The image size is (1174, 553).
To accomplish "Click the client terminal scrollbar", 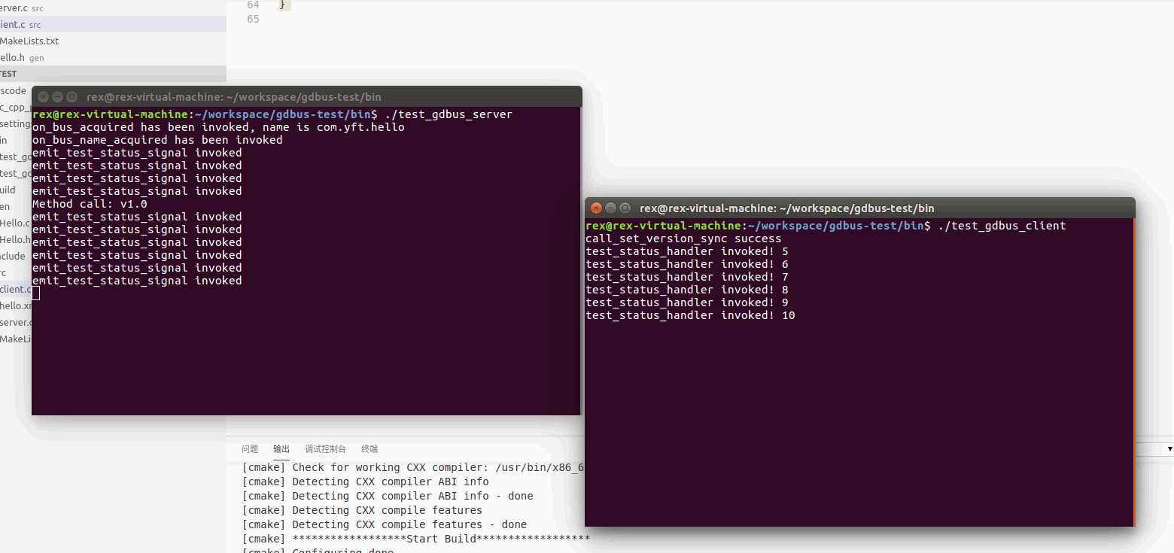I will pyautogui.click(x=1133, y=339).
